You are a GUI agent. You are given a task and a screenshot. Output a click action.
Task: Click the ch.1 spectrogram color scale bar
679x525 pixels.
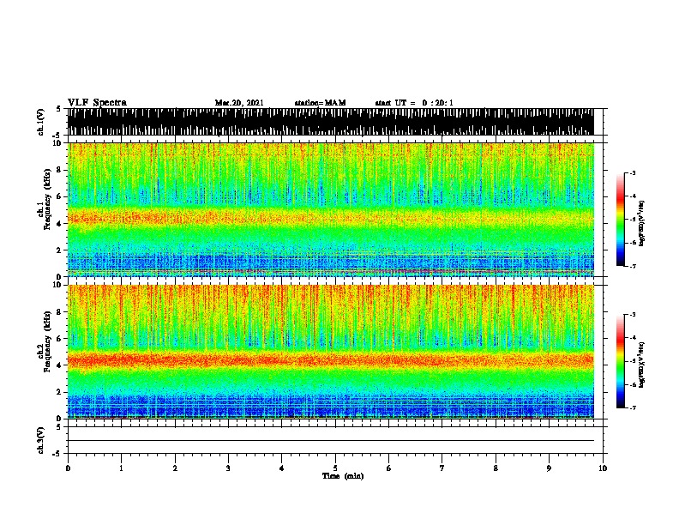pyautogui.click(x=620, y=220)
